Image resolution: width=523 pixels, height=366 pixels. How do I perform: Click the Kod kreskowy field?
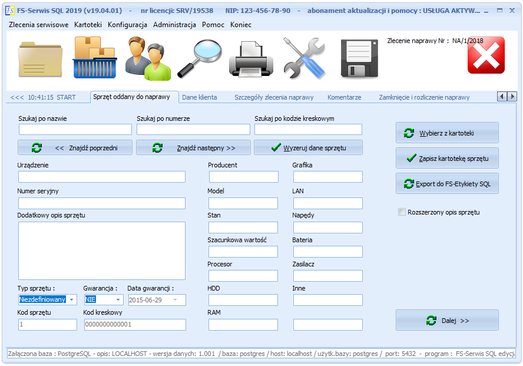[135, 325]
